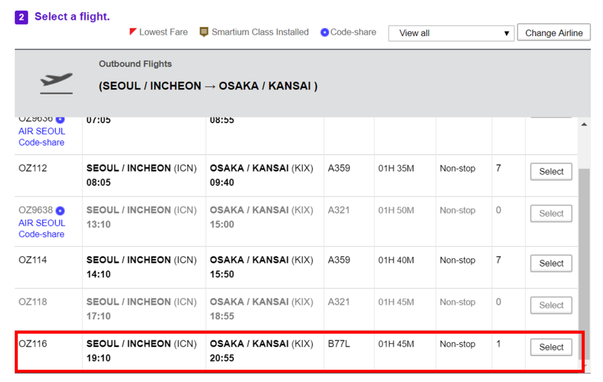Click flight number OZ118
This screenshot has width=603, height=382.
click(x=33, y=302)
